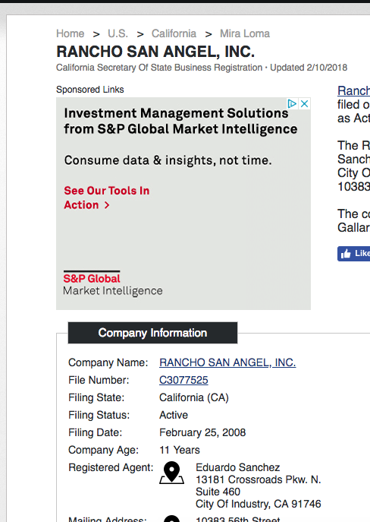Select 'Updated 2/10/2018' subtitle text
Image resolution: width=370 pixels, height=522 pixels.
(x=309, y=68)
